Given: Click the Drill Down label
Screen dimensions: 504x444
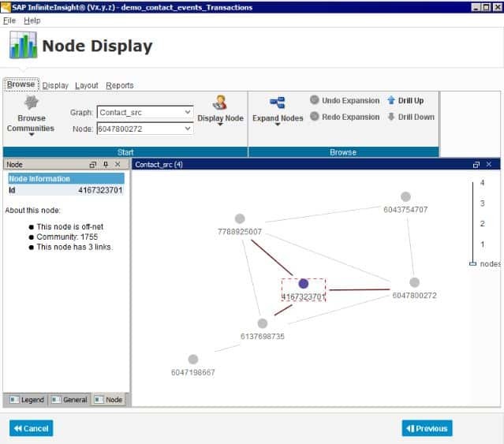Looking at the screenshot, I should point(416,117).
